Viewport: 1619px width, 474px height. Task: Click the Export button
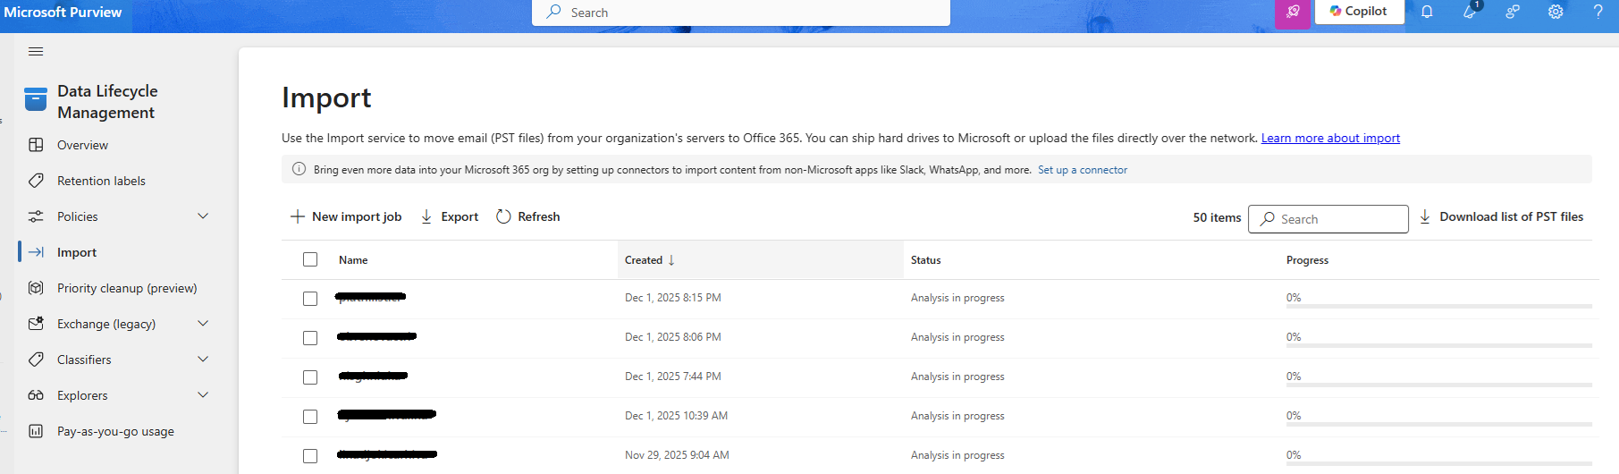[450, 216]
